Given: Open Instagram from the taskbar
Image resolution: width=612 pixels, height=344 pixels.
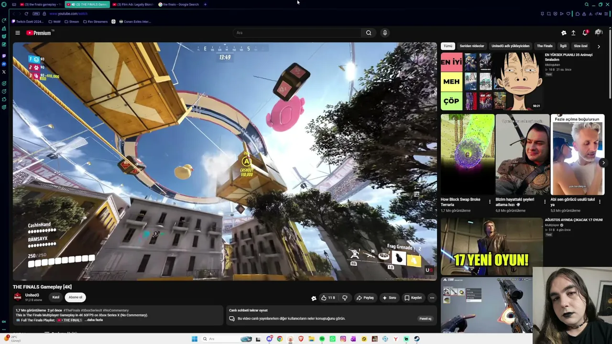Looking at the screenshot, I should [x=343, y=339].
